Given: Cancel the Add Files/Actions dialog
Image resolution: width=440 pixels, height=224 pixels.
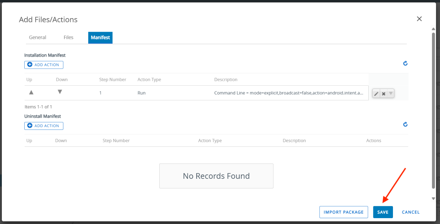Looking at the screenshot, I should pyautogui.click(x=410, y=212).
